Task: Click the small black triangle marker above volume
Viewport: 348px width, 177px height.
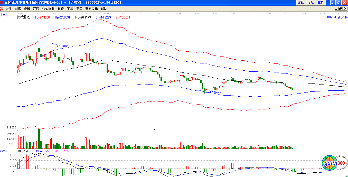Action: (154, 130)
